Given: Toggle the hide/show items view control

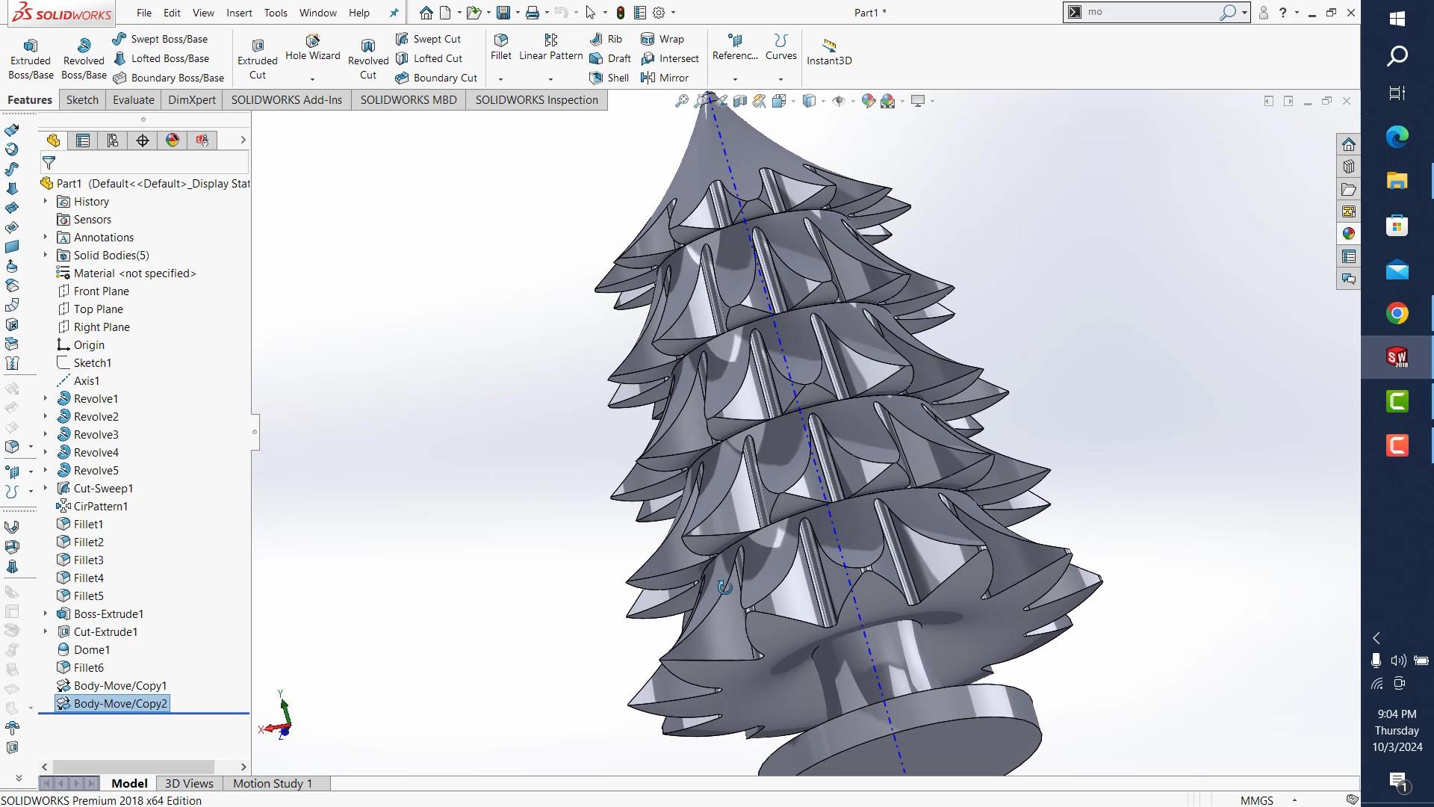Looking at the screenshot, I should [839, 101].
